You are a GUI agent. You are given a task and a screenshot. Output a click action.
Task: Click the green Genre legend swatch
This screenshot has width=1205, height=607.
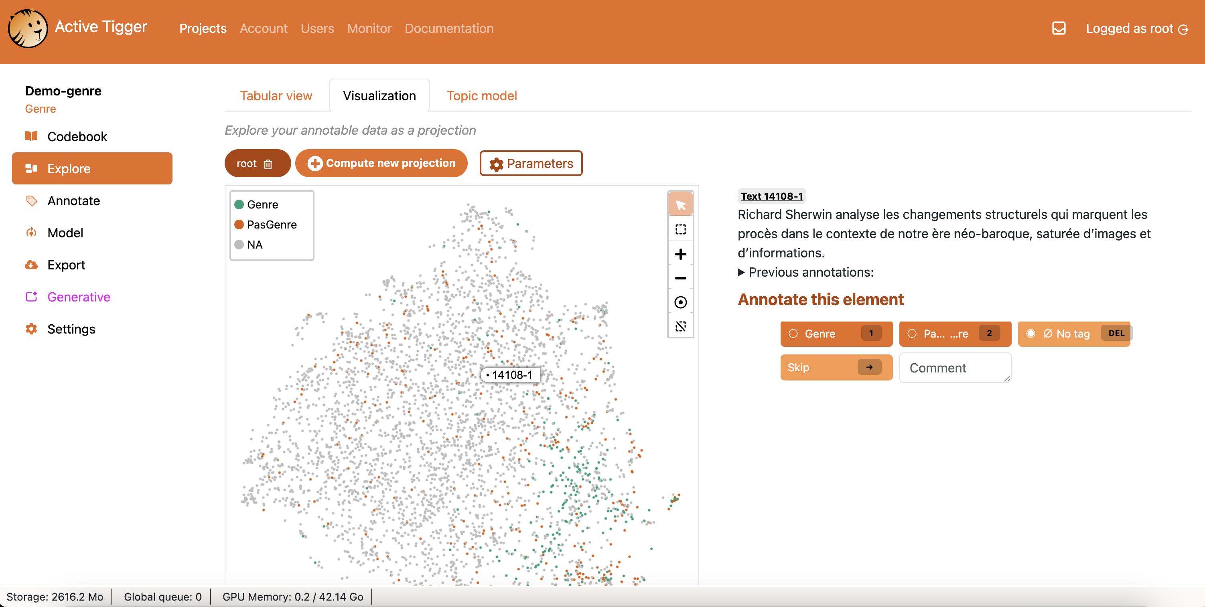[x=239, y=204]
